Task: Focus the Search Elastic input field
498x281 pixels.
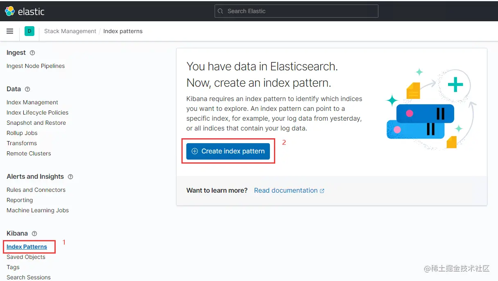Action: (296, 11)
